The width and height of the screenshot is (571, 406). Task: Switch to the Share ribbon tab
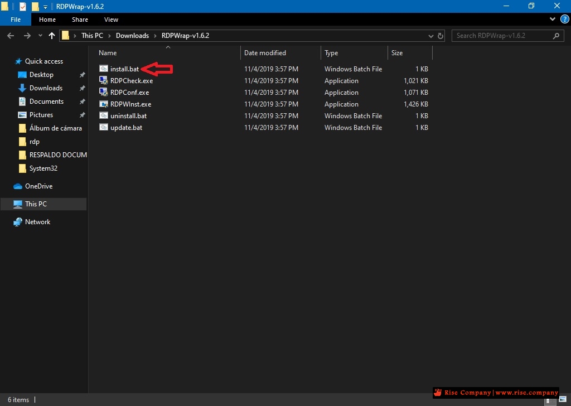(80, 20)
